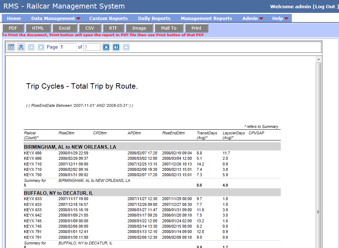Toggle the document map panel

click(x=11, y=47)
